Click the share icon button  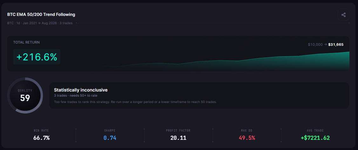343,15
